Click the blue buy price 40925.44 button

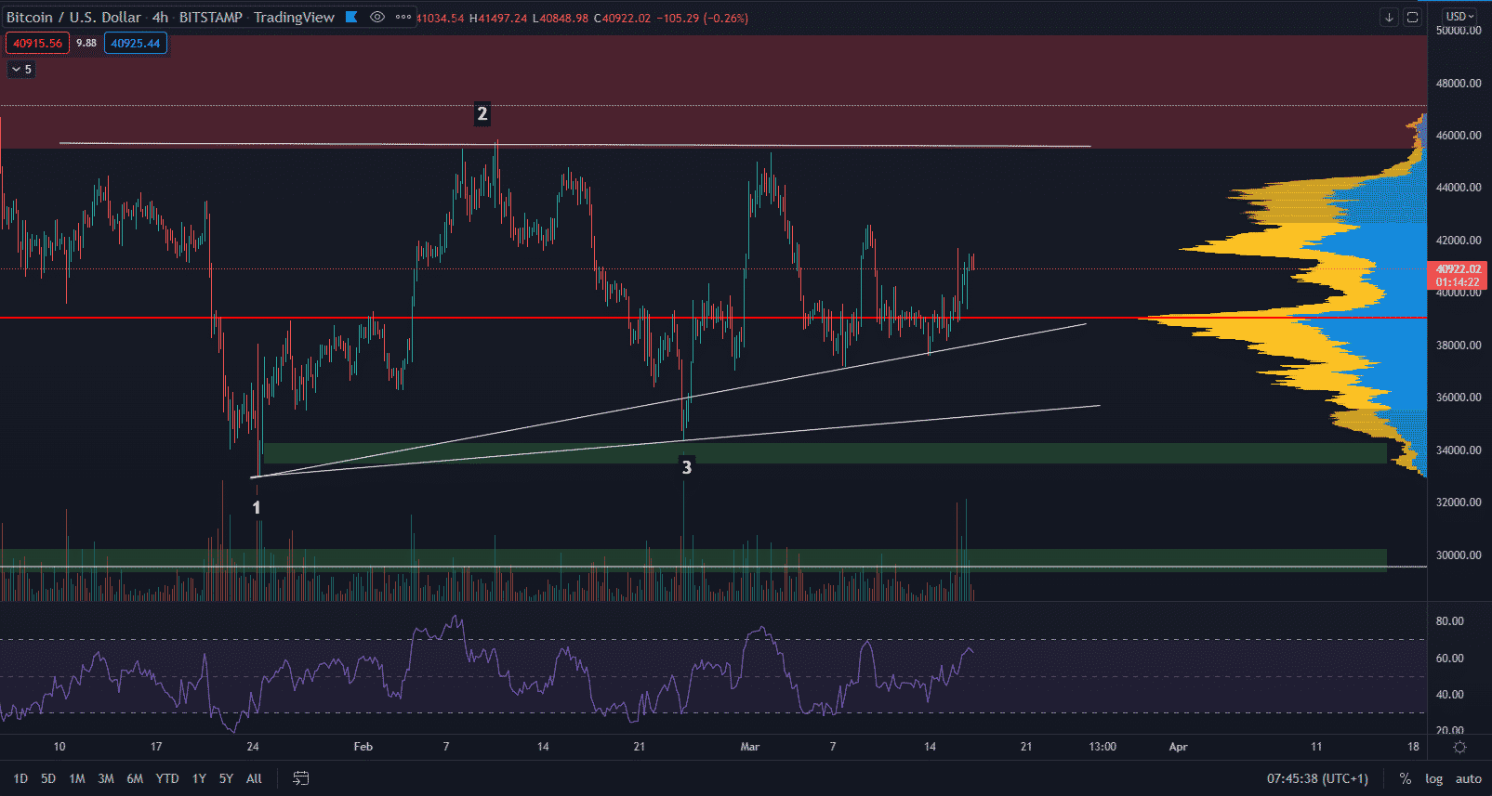click(136, 44)
